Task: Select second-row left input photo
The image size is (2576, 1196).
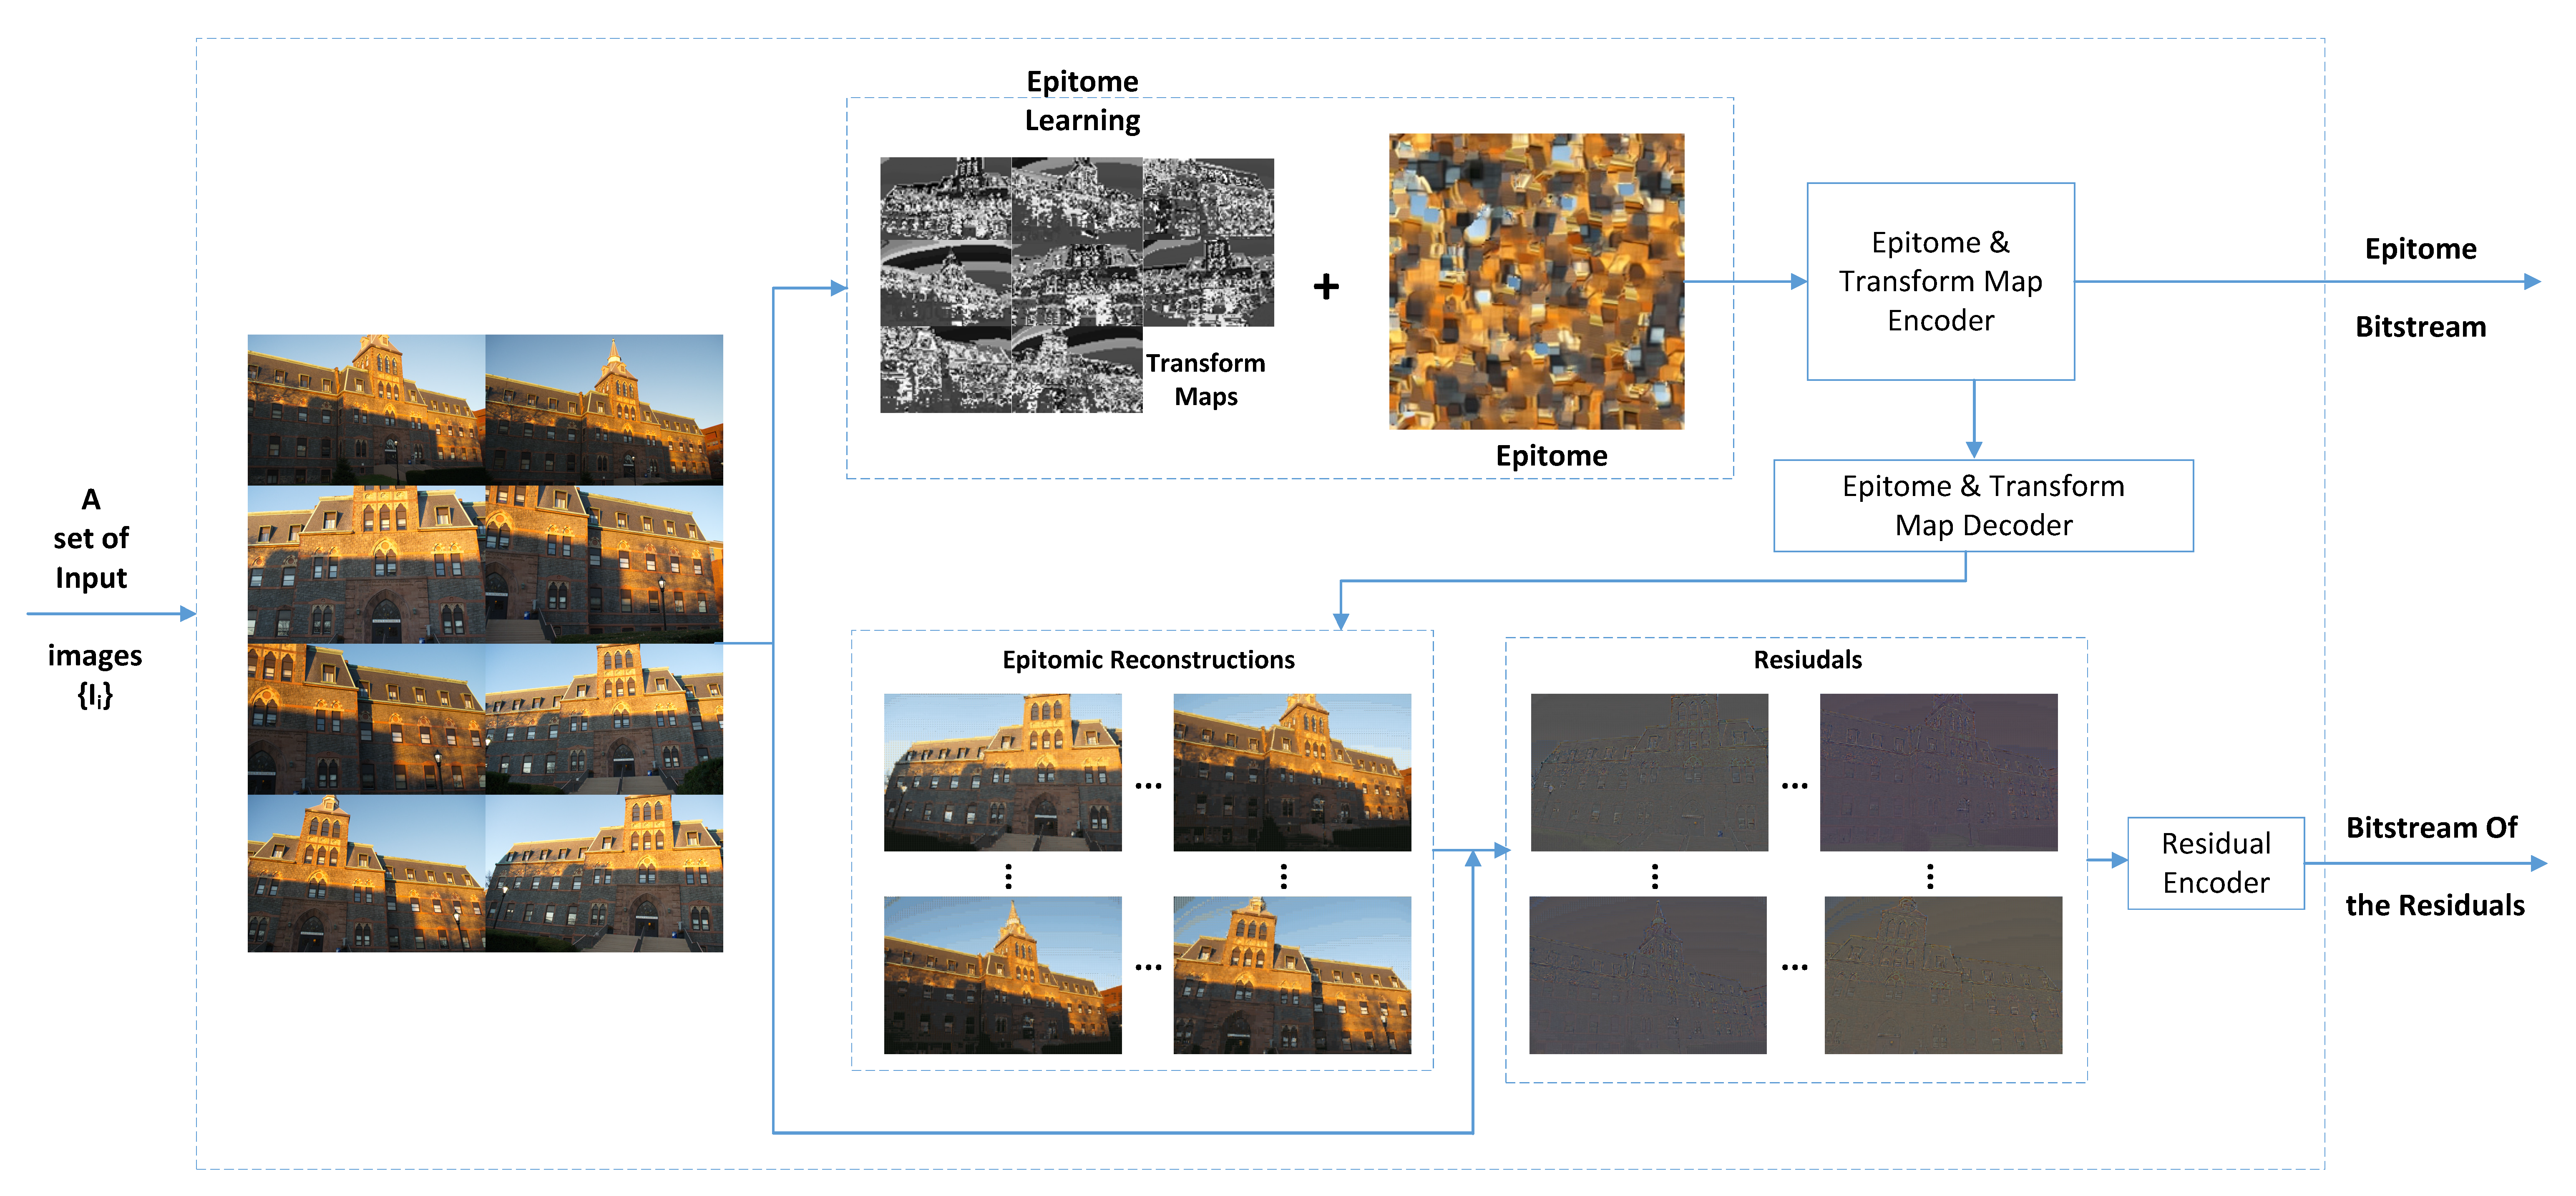Action: (366, 564)
